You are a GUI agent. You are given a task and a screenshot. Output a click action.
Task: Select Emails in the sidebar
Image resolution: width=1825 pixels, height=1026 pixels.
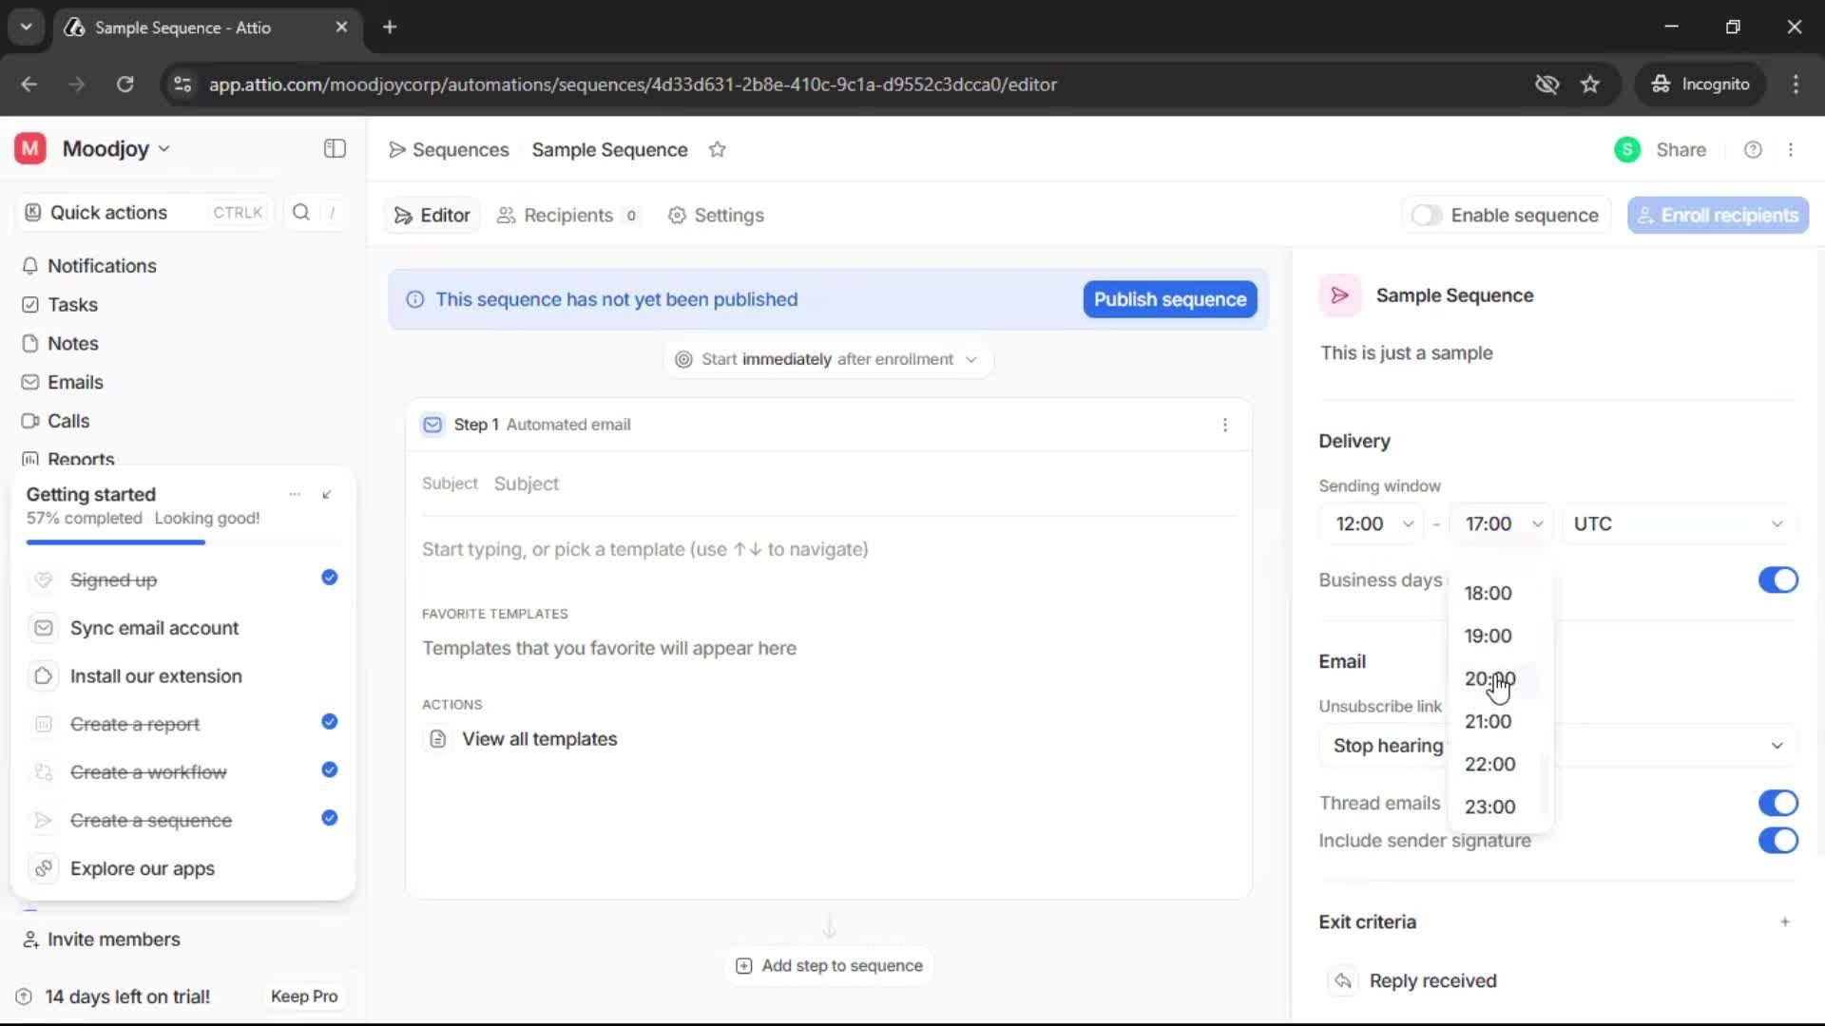click(75, 382)
